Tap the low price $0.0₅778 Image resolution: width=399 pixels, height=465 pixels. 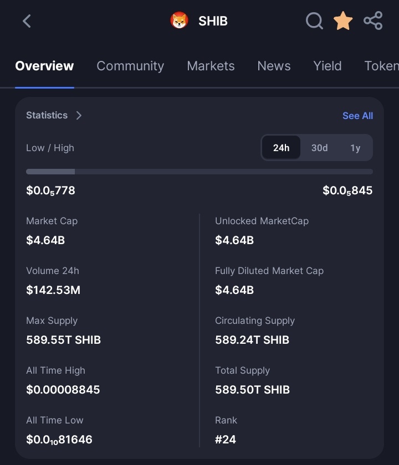[51, 190]
